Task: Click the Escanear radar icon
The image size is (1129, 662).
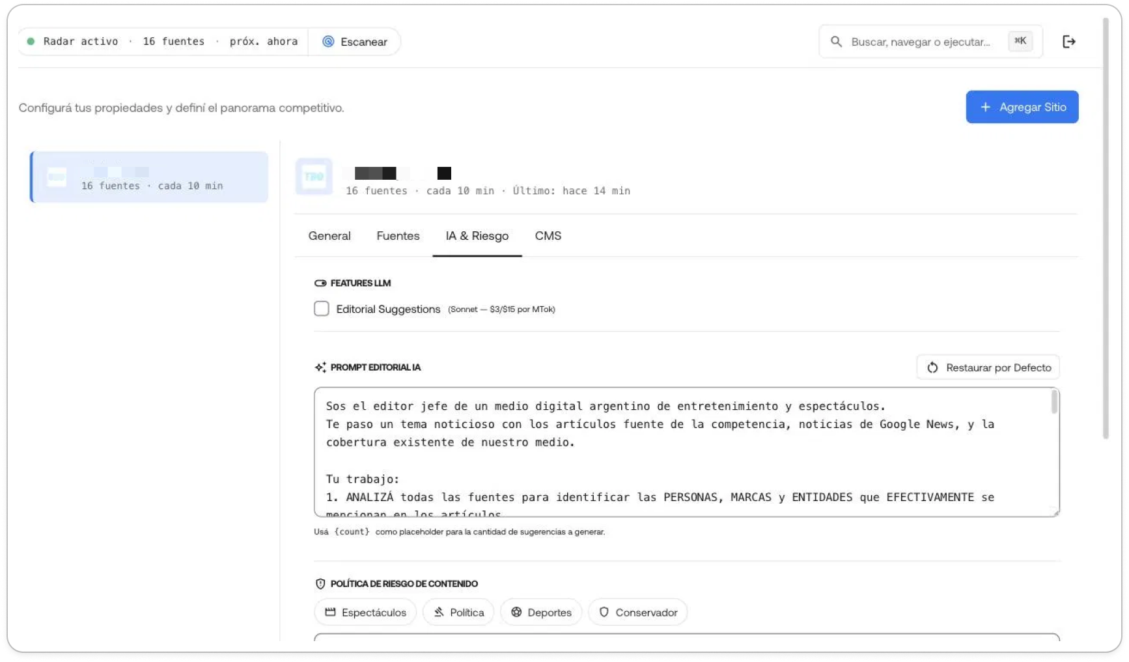Action: tap(328, 42)
